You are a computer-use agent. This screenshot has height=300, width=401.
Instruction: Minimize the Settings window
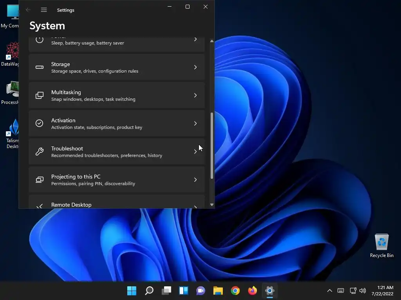tap(170, 7)
